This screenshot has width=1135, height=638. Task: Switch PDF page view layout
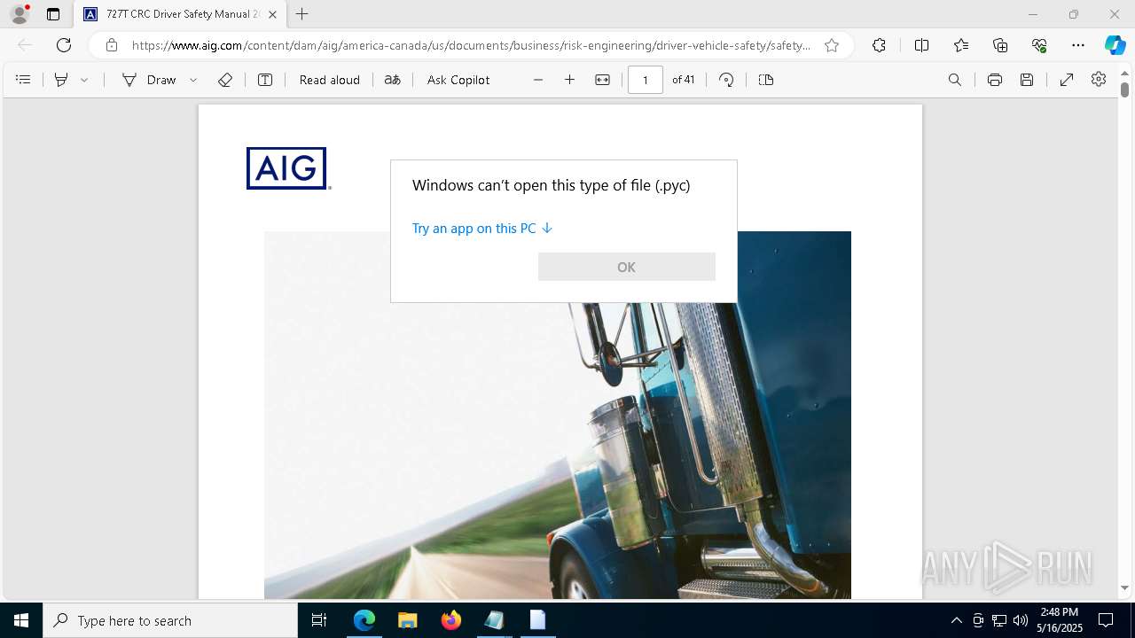766,80
